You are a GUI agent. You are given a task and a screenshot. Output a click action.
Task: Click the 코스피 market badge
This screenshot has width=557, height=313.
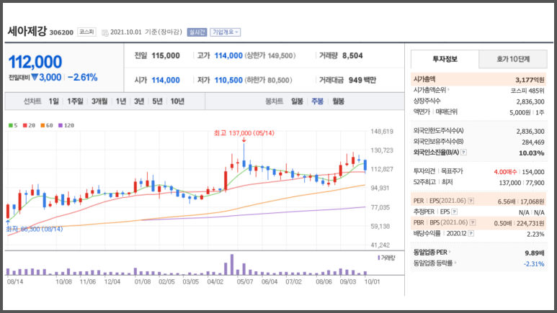86,32
